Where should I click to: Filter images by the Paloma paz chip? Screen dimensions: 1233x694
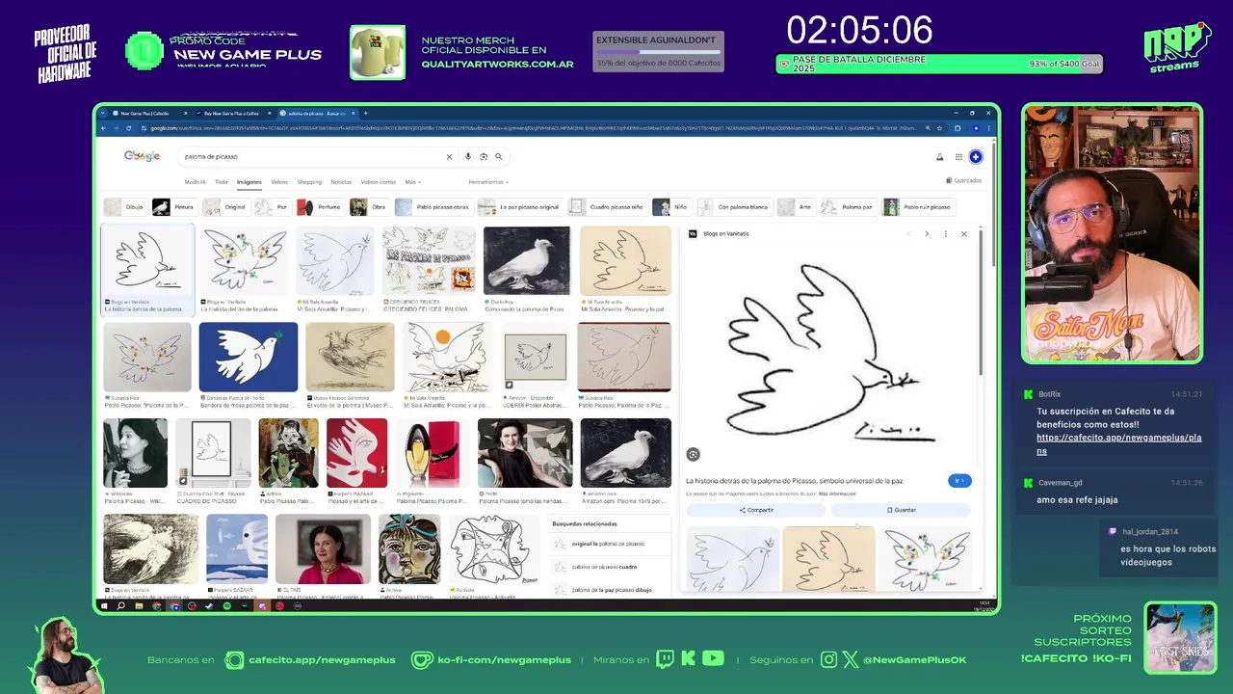click(x=848, y=207)
